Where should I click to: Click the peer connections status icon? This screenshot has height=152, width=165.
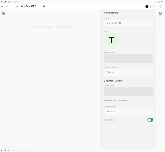click(5, 150)
